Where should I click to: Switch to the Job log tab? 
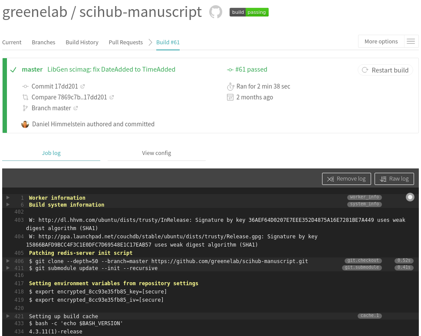coord(51,153)
